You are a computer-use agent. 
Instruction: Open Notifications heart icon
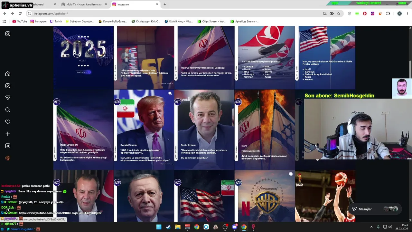click(x=8, y=122)
